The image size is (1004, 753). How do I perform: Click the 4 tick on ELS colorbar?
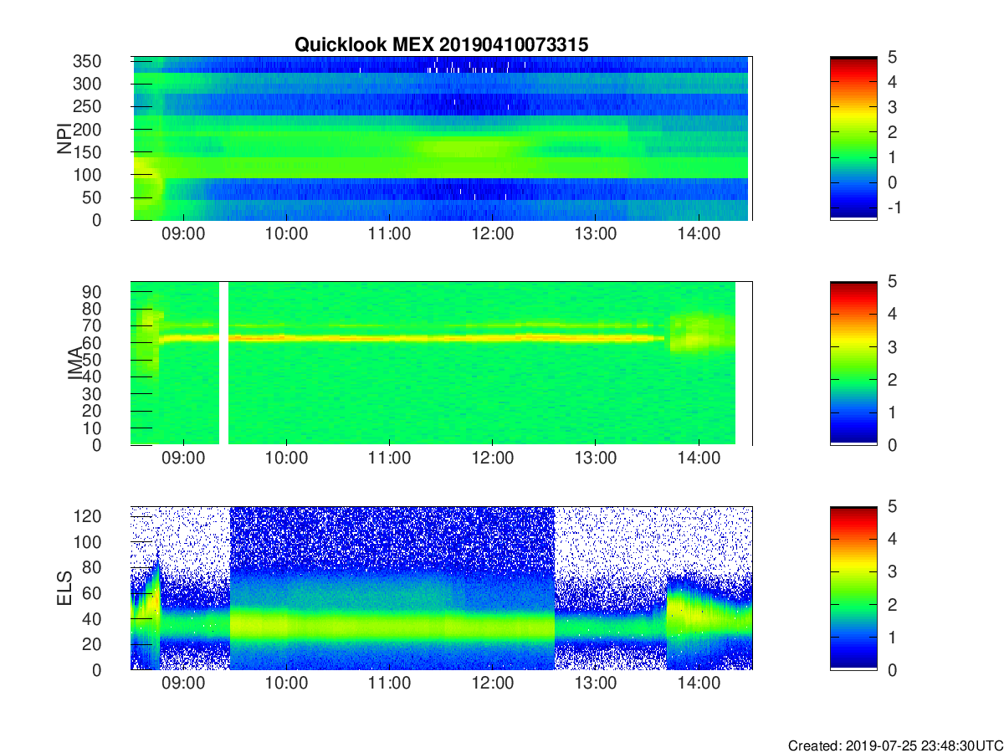tap(891, 539)
